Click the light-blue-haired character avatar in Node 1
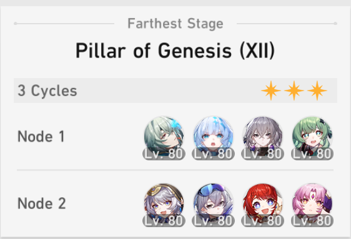 (214, 136)
